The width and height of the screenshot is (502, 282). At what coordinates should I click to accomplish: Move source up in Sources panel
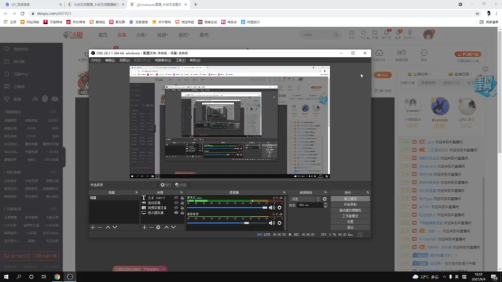point(166,227)
